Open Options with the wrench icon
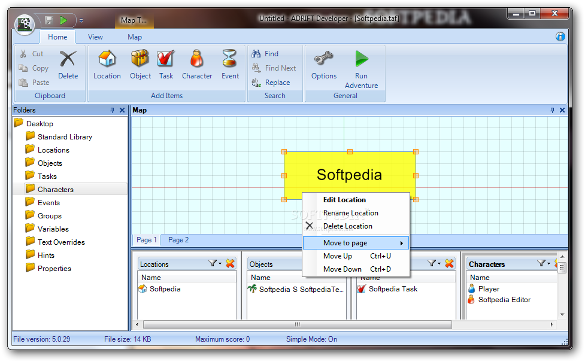 [x=324, y=65]
